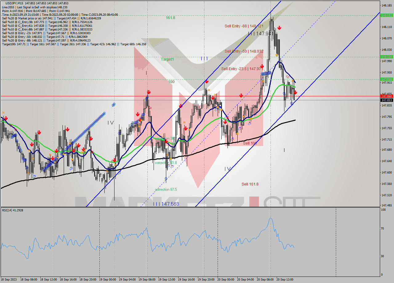The image size is (394, 283).
Task: Click the '20 Sep 12:00' time axis label
Action: pyautogui.click(x=285, y=280)
